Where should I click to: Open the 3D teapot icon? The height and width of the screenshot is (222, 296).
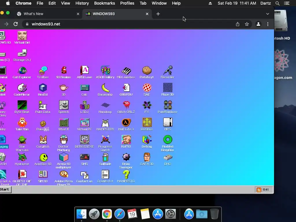coord(64,90)
